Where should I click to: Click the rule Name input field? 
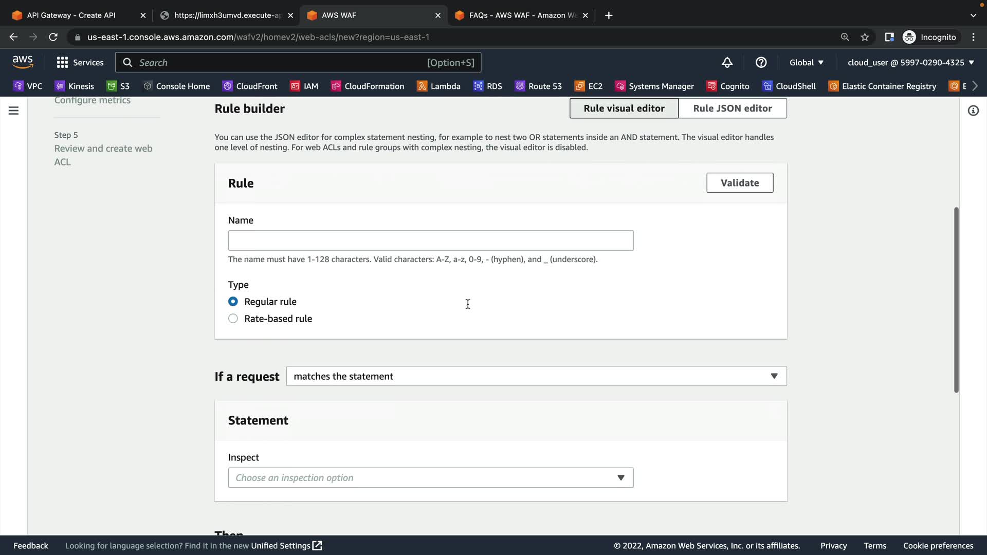430,240
